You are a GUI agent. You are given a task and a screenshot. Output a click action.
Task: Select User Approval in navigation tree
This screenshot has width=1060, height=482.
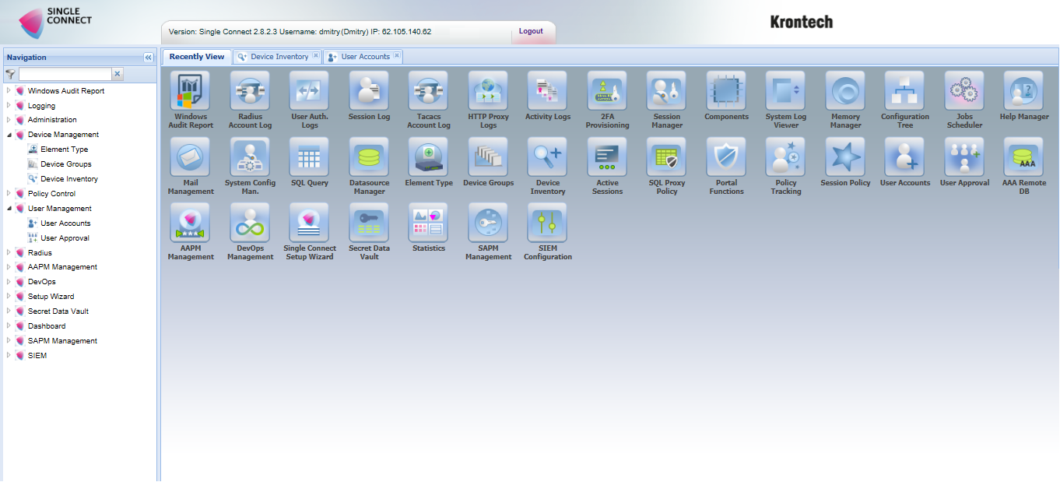pyautogui.click(x=65, y=238)
